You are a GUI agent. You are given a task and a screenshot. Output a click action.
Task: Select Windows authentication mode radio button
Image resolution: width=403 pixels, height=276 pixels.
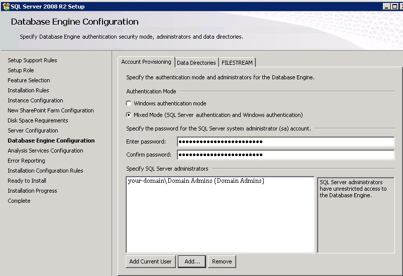129,103
